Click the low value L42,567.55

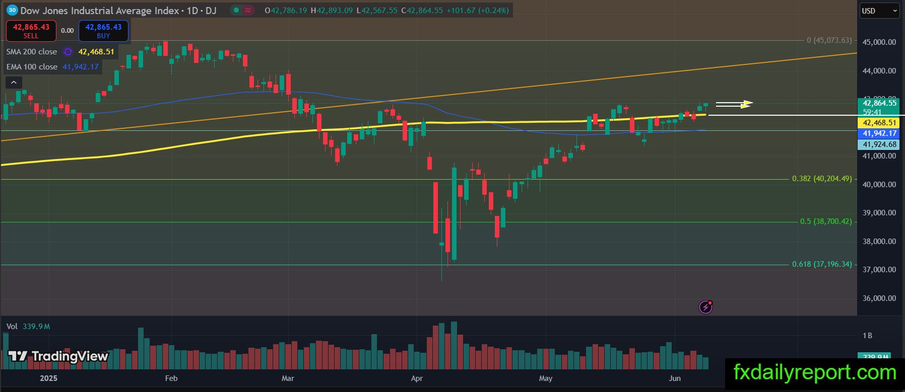coord(377,10)
